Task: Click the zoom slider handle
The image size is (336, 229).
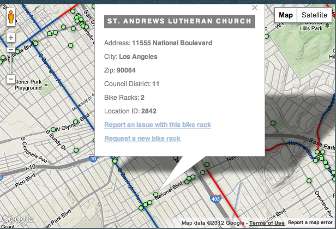Action: coord(11,50)
